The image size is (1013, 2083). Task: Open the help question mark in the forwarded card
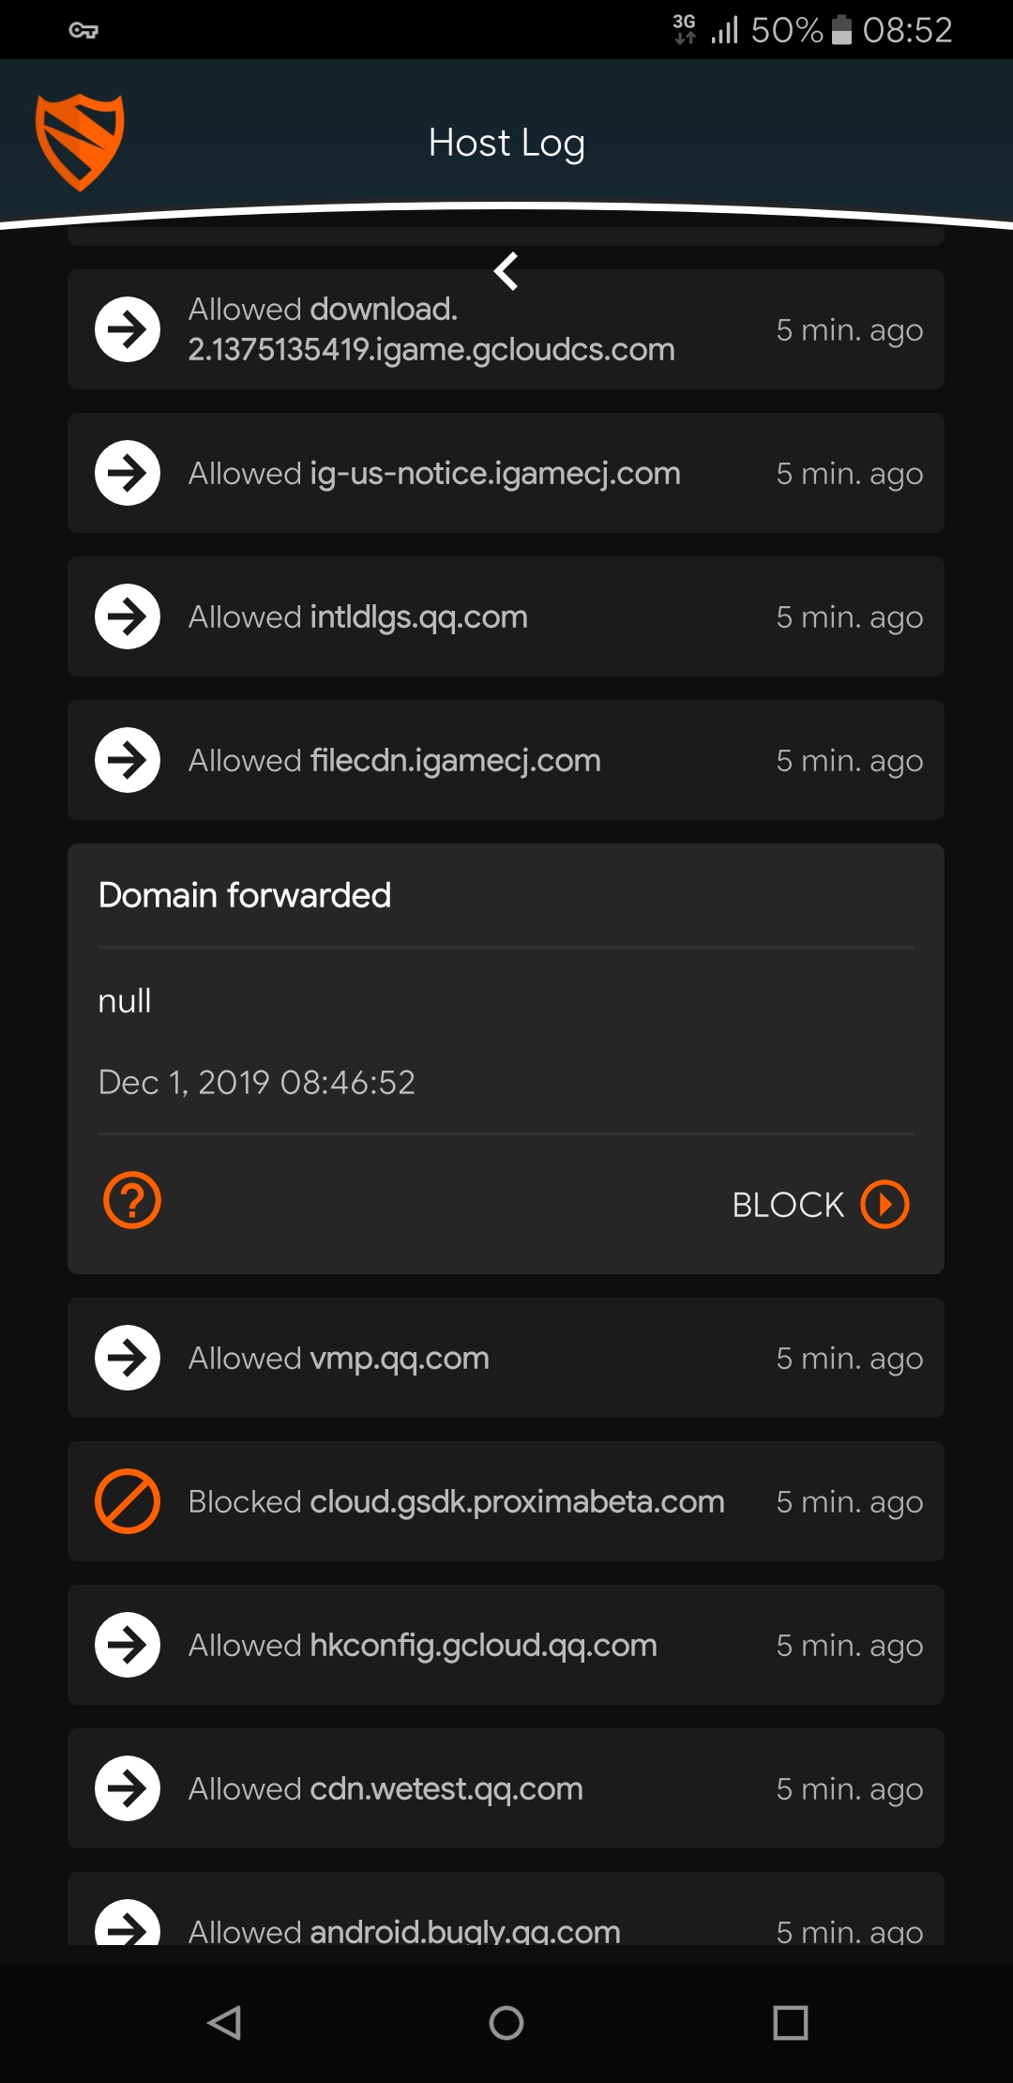(131, 1202)
